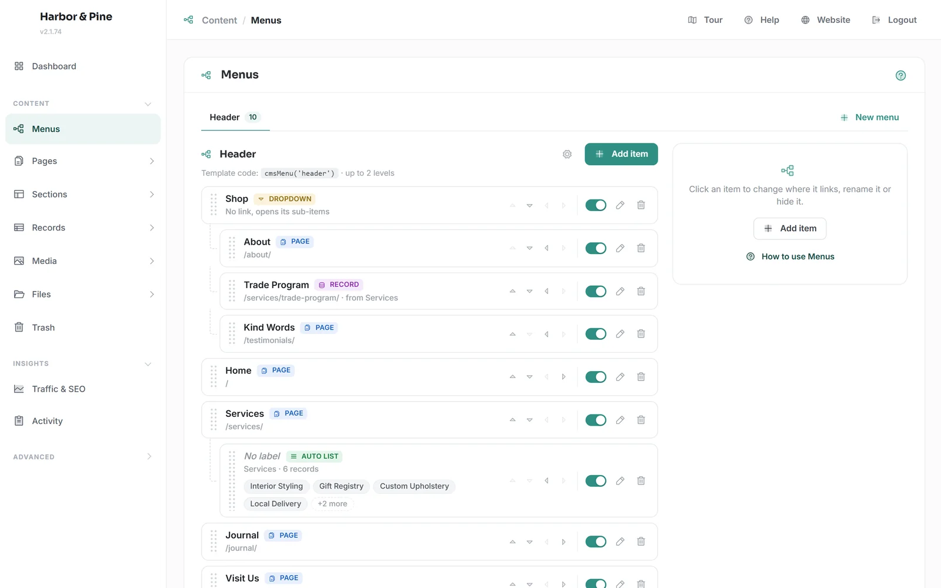This screenshot has height=588, width=941.
Task: Click the help icon in Menus panel header
Action: [900, 75]
